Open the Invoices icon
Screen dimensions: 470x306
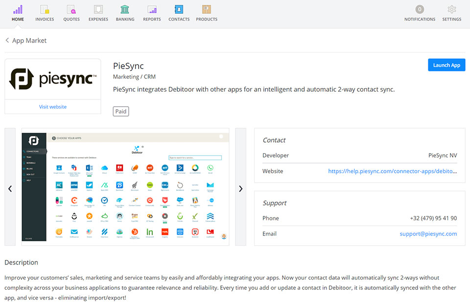click(x=45, y=10)
